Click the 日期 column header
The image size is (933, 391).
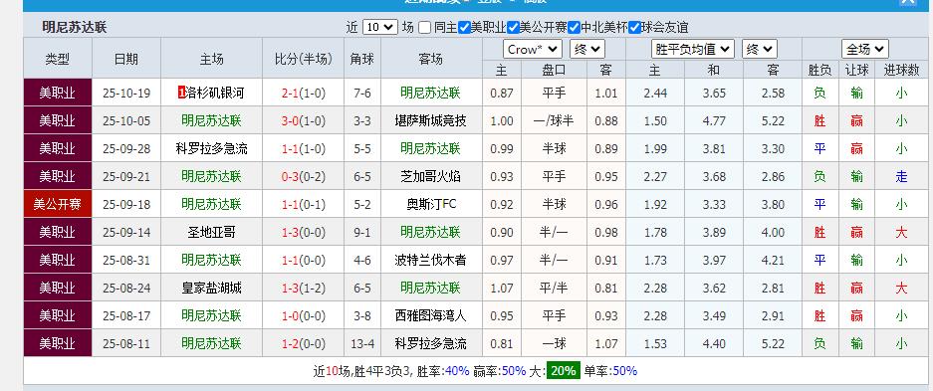tap(126, 59)
